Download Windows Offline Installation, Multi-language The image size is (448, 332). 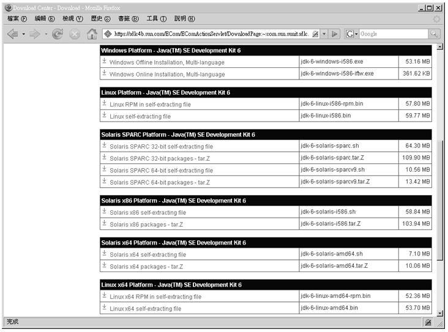(167, 62)
